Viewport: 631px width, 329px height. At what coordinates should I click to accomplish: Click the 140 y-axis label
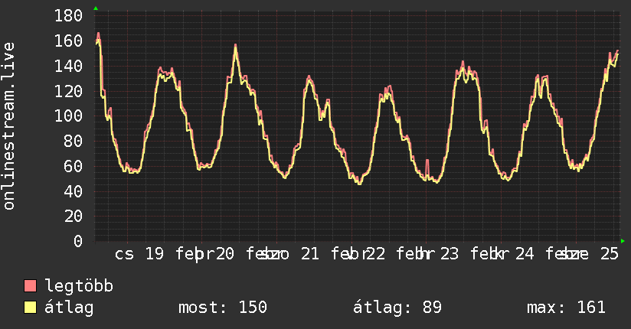(70, 67)
